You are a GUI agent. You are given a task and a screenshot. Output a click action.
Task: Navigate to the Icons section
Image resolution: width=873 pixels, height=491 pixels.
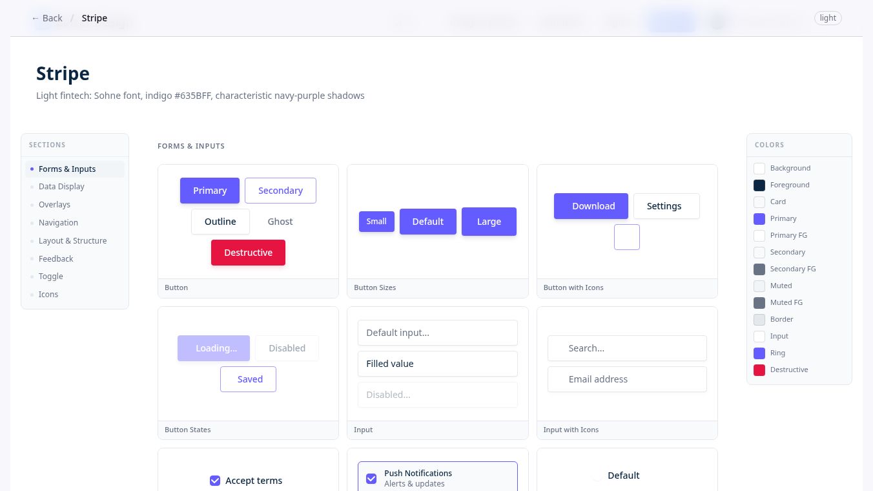click(x=48, y=295)
